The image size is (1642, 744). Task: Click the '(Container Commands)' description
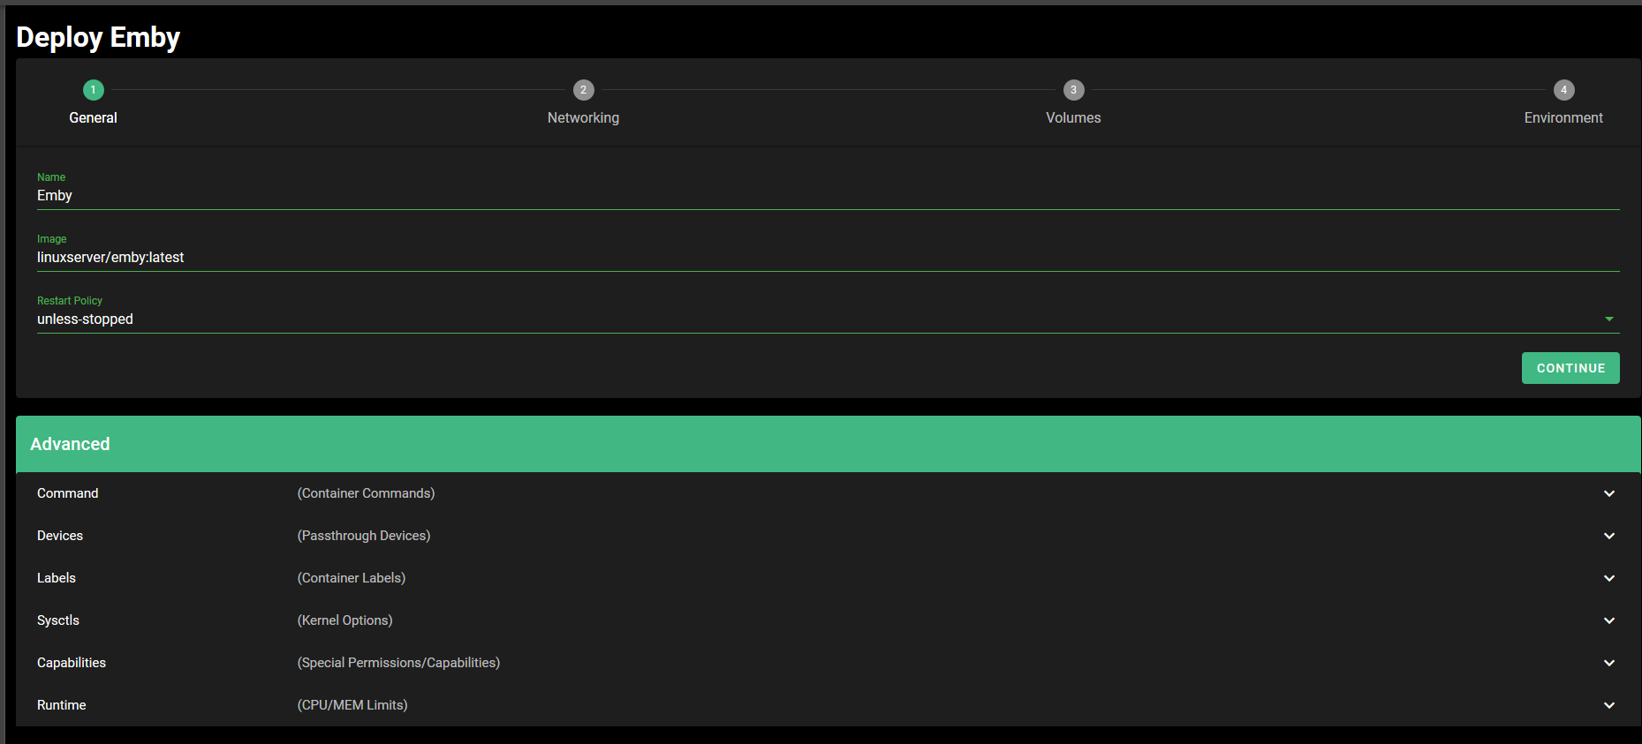point(366,493)
